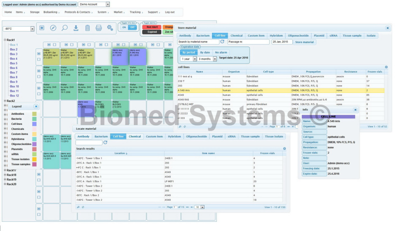Click refresh icon beside Search by material name
Viewport: 404px width, 231px height.
[222, 42]
